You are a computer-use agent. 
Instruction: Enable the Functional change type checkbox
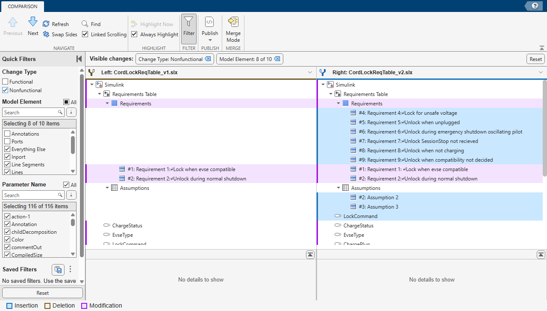pos(5,81)
